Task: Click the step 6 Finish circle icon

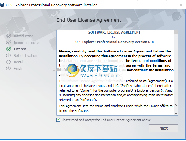Action: (x=8, y=68)
